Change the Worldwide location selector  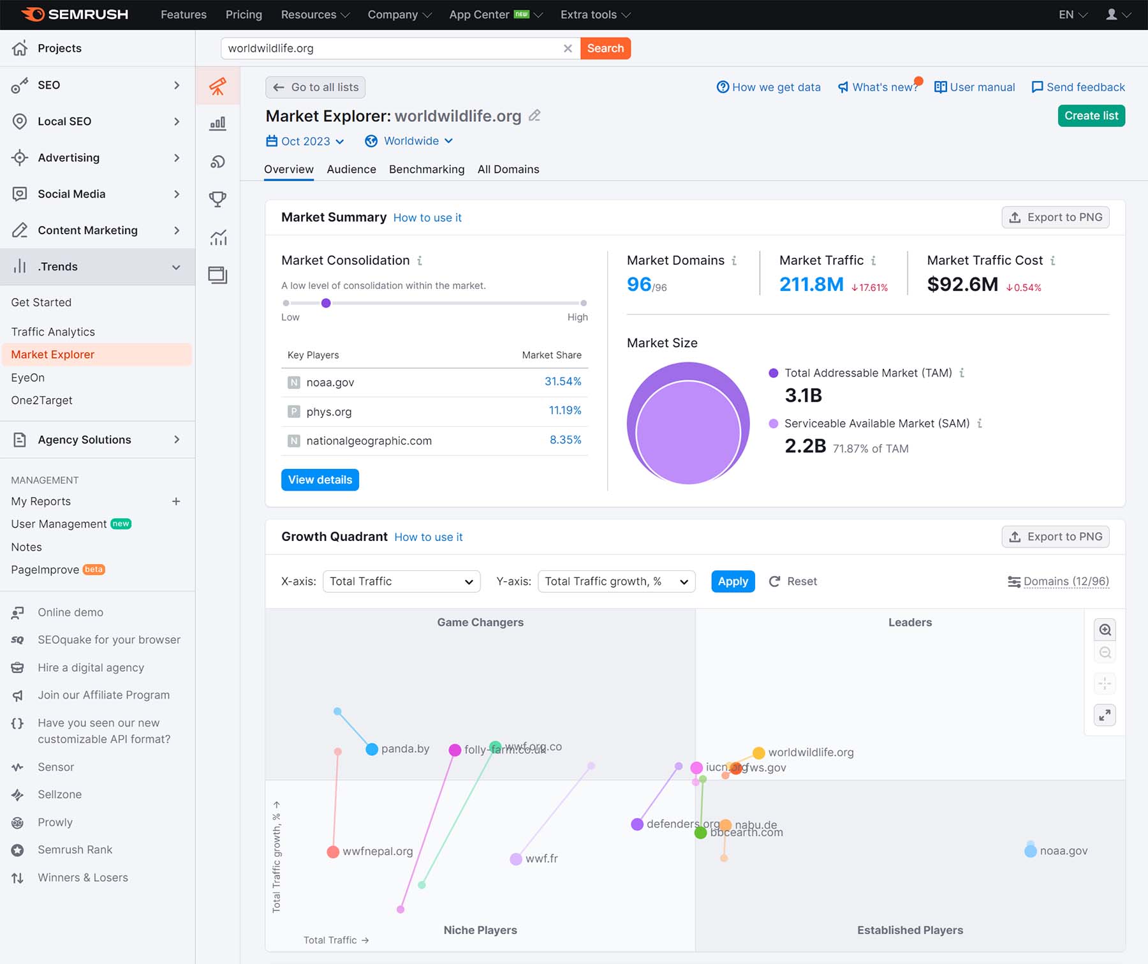pos(409,141)
